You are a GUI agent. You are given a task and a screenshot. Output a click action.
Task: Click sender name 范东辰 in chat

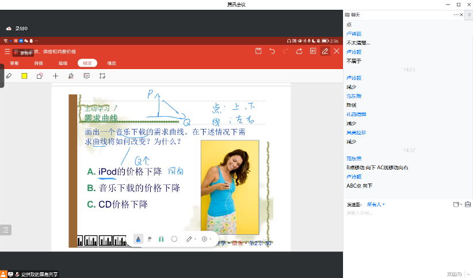354,158
